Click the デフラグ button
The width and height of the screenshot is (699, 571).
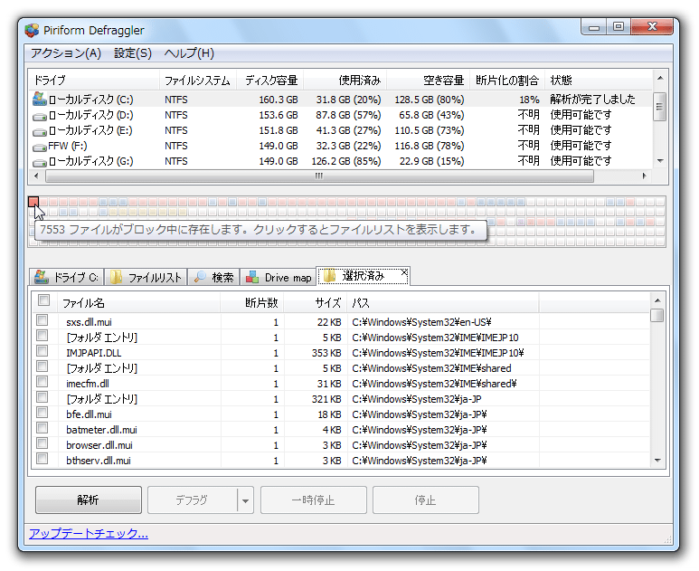[192, 500]
